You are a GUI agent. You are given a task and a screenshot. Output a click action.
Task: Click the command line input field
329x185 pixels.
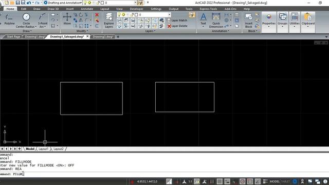click(164, 174)
